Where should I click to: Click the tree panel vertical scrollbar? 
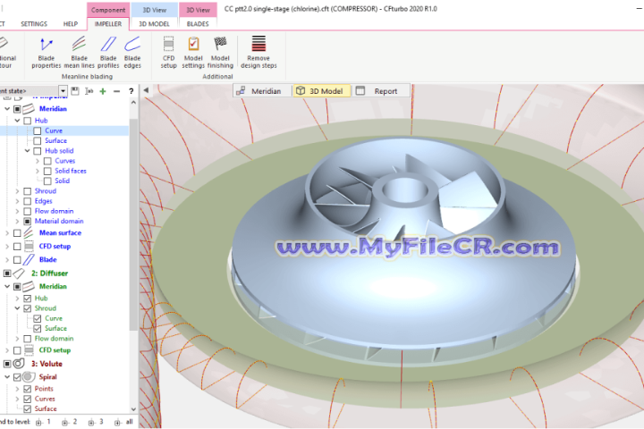pyautogui.click(x=134, y=223)
